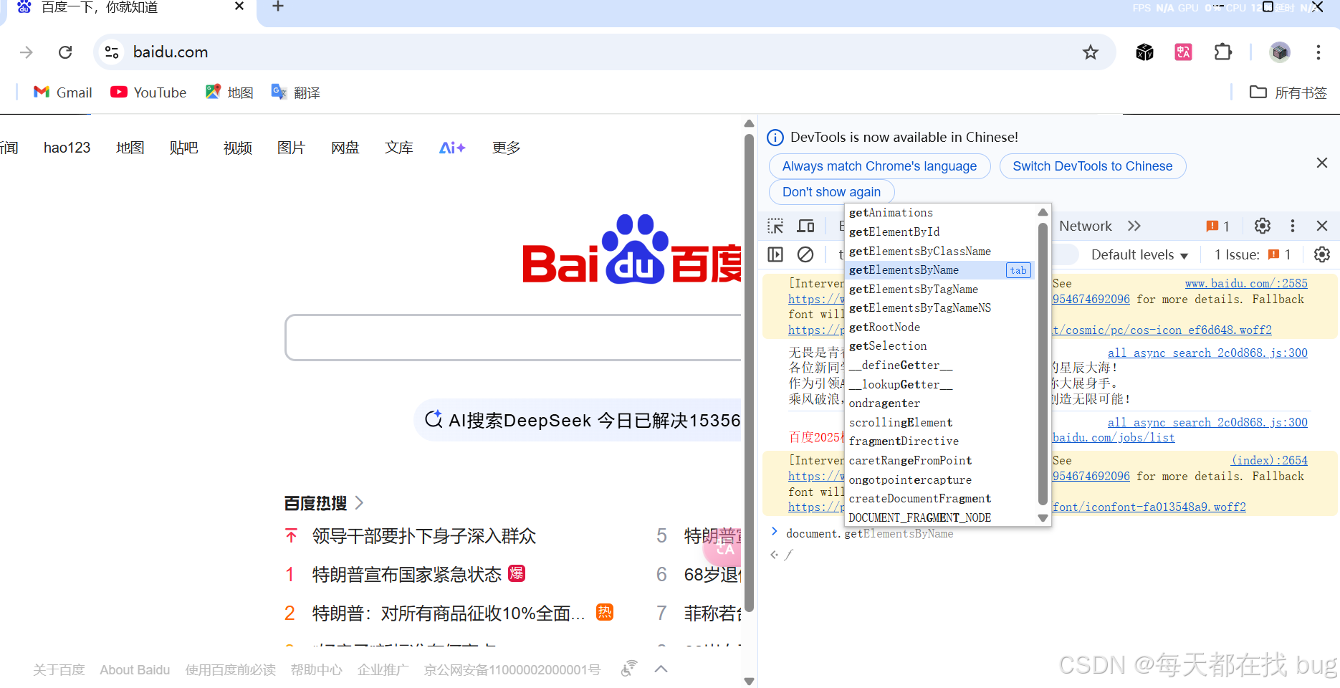This screenshot has height=688, width=1340.
Task: Open the Gmail bookmark
Action: tap(63, 92)
